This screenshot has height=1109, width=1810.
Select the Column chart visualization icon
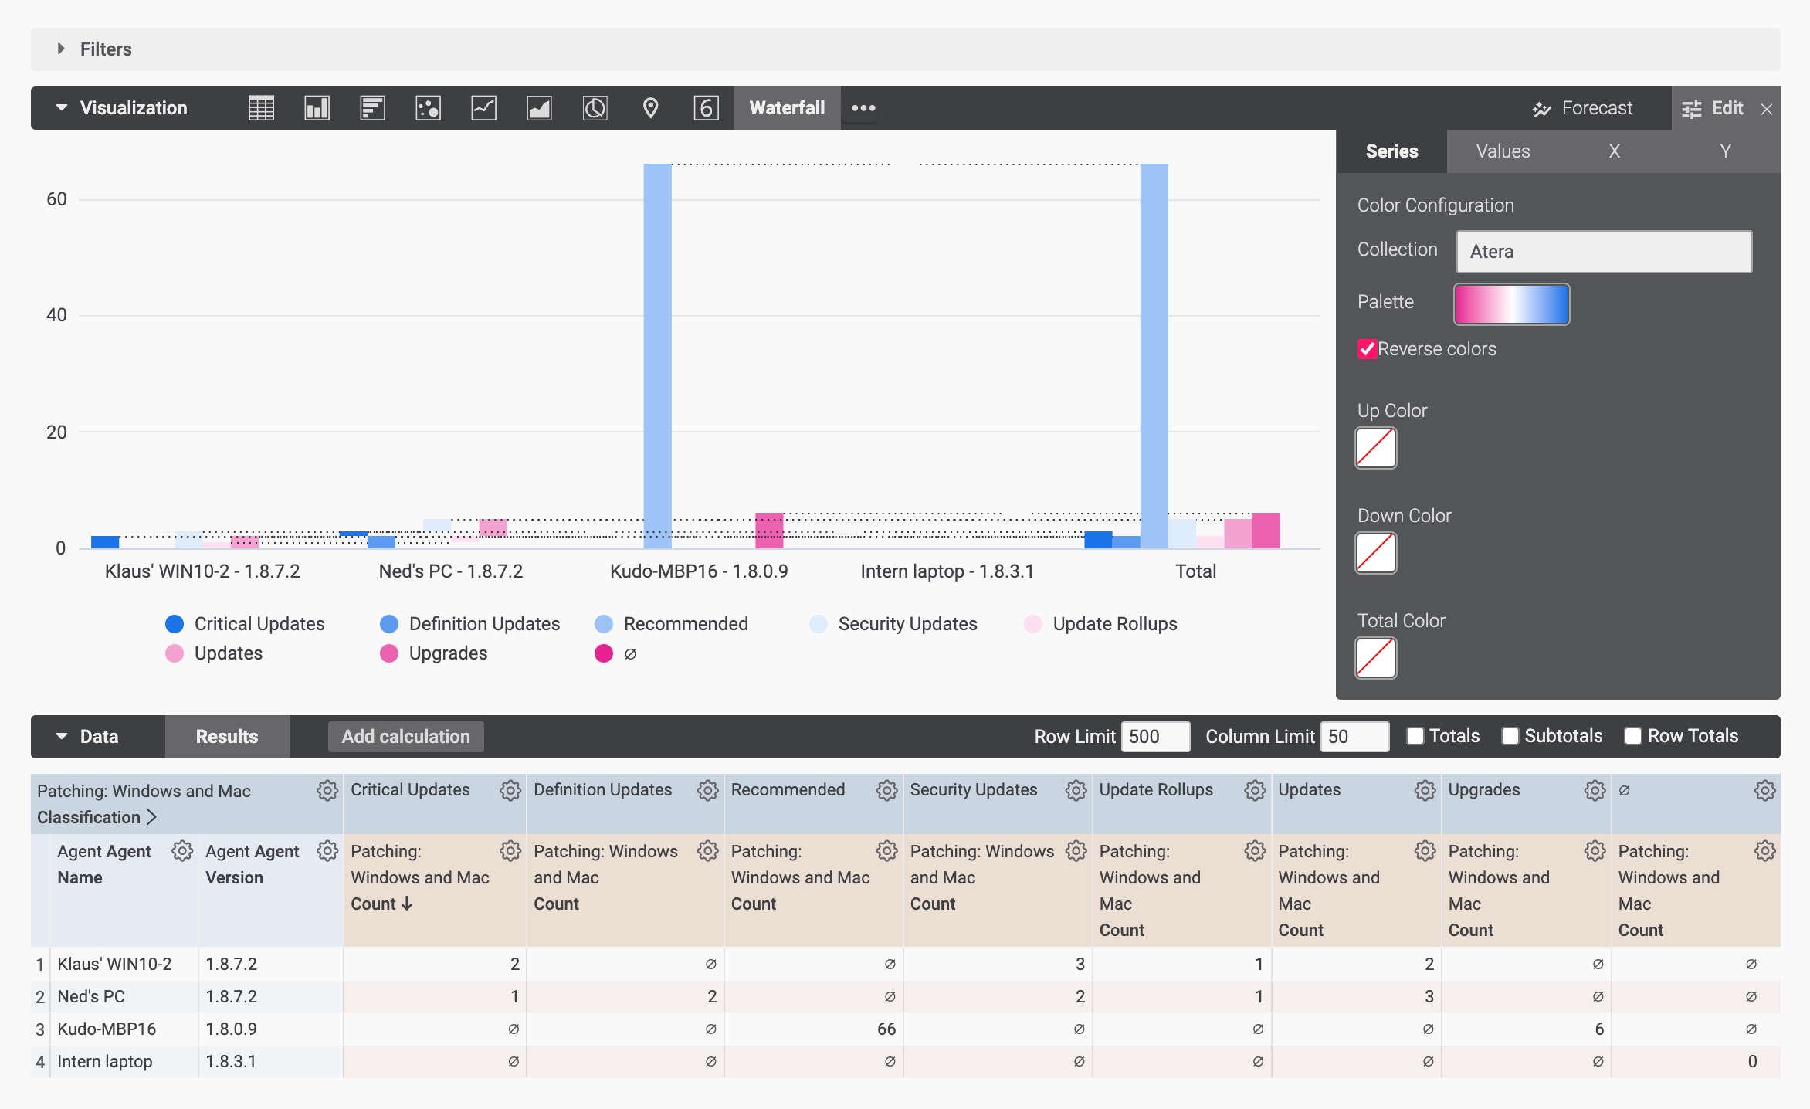tap(317, 108)
